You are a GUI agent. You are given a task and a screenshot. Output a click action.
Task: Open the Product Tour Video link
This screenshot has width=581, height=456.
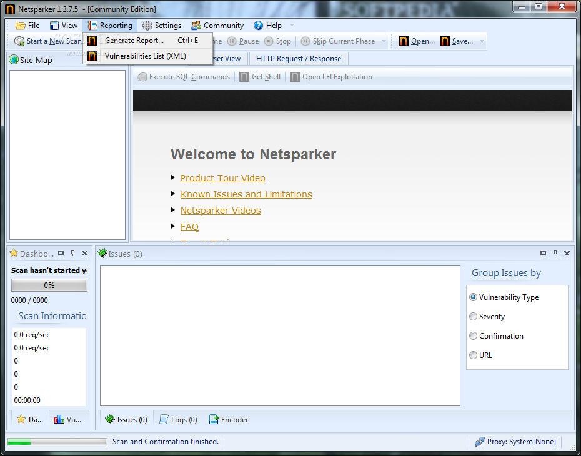pos(222,178)
